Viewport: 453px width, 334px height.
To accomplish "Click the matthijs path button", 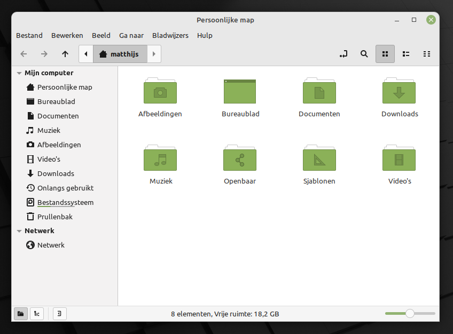I will pyautogui.click(x=120, y=54).
